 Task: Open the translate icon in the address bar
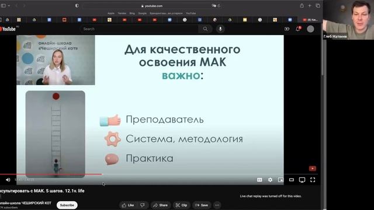(x=214, y=6)
